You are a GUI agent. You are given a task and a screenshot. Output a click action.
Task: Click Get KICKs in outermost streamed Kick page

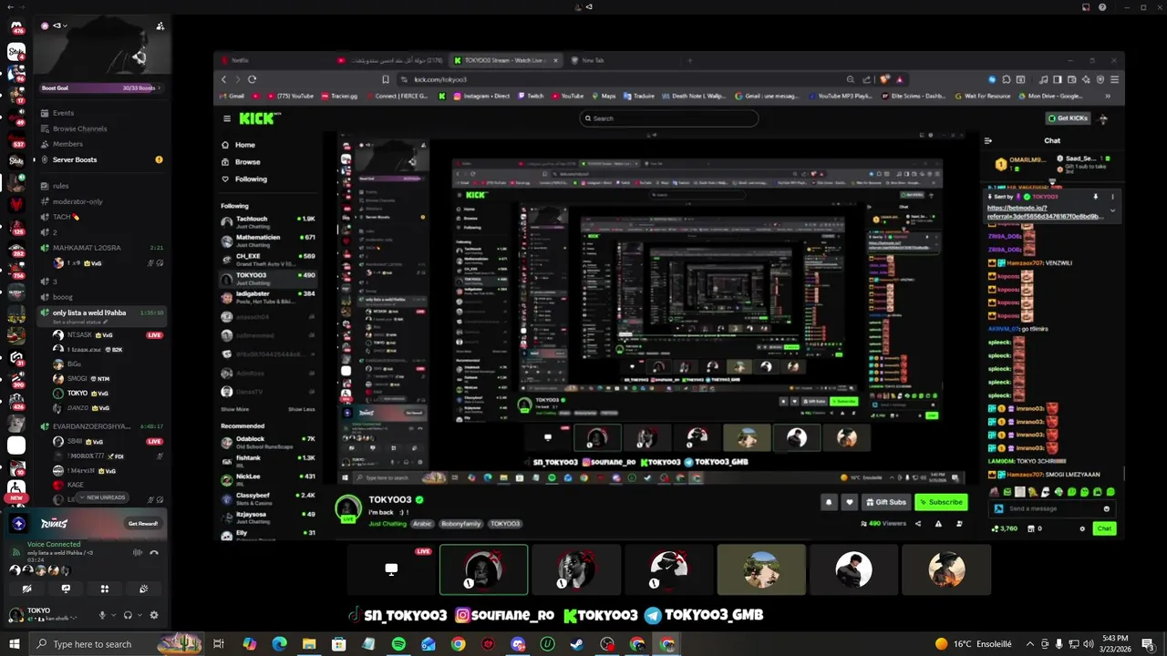[x=1068, y=118]
